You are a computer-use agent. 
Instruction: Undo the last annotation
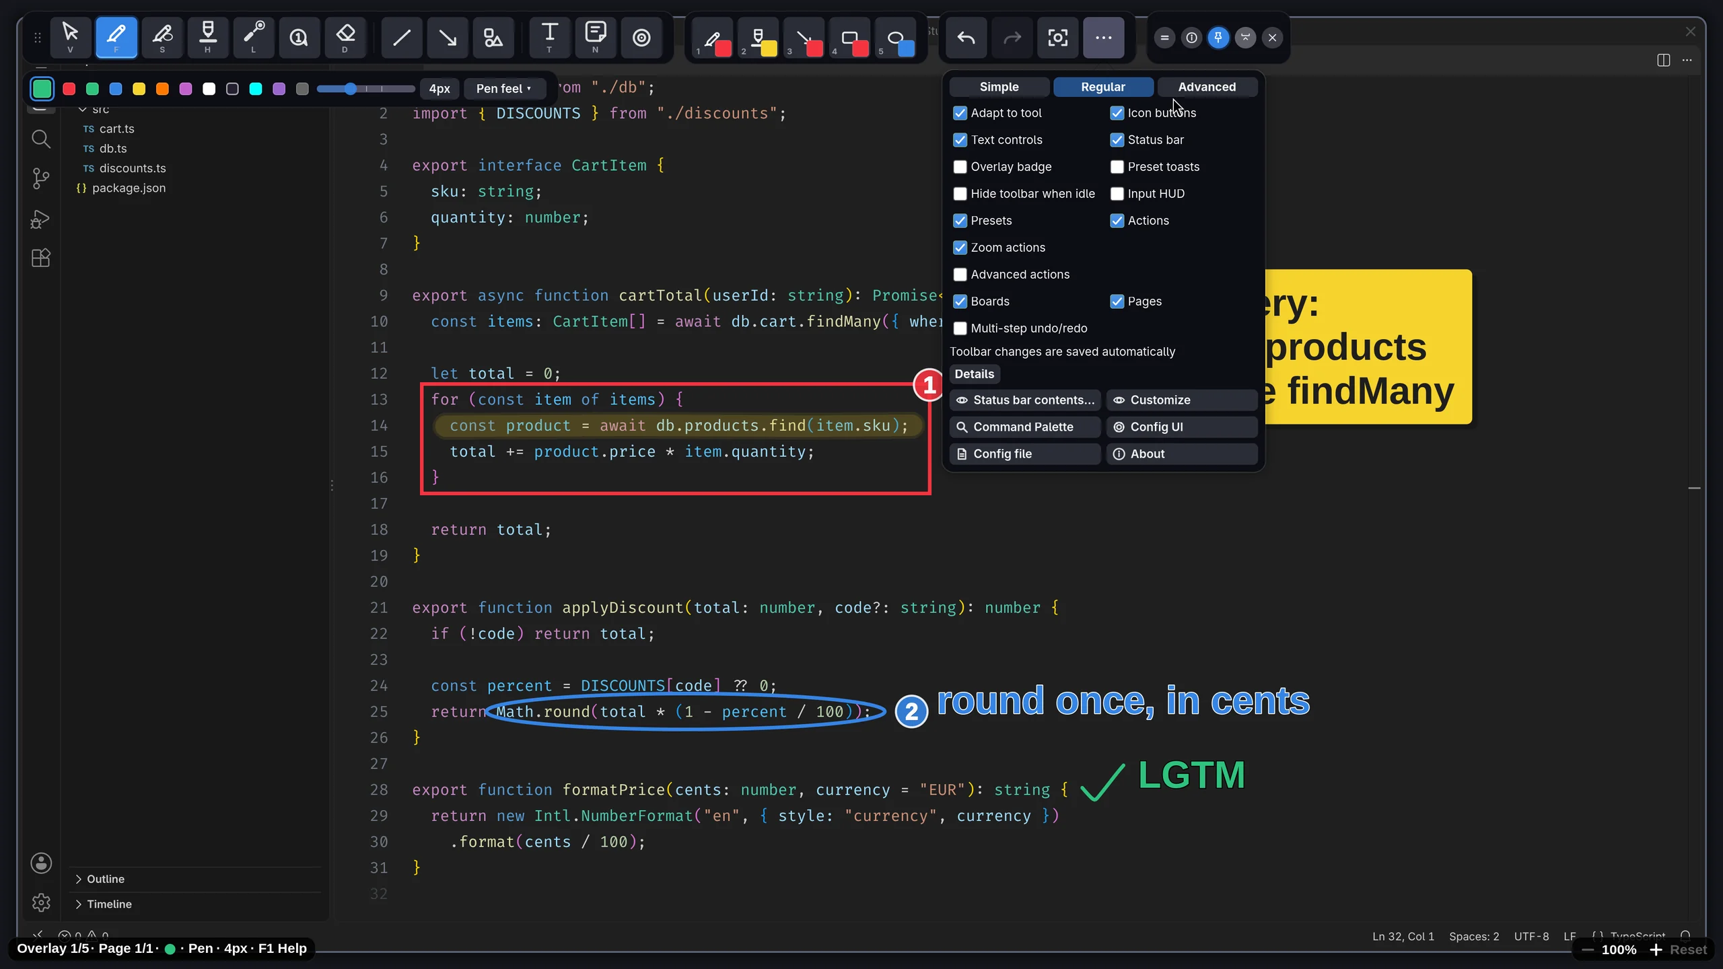[966, 37]
